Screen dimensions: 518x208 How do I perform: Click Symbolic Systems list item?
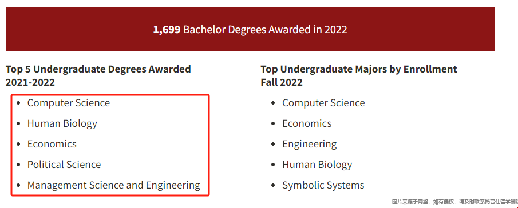coord(323,185)
